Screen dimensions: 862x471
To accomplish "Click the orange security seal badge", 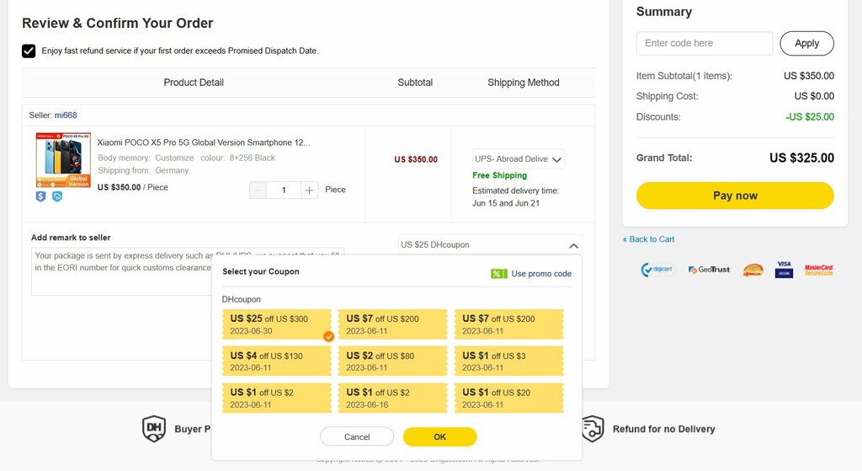I will coord(753,270).
